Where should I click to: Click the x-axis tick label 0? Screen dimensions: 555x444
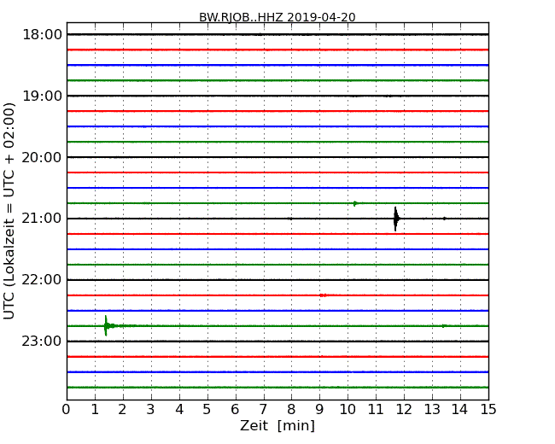click(x=66, y=410)
